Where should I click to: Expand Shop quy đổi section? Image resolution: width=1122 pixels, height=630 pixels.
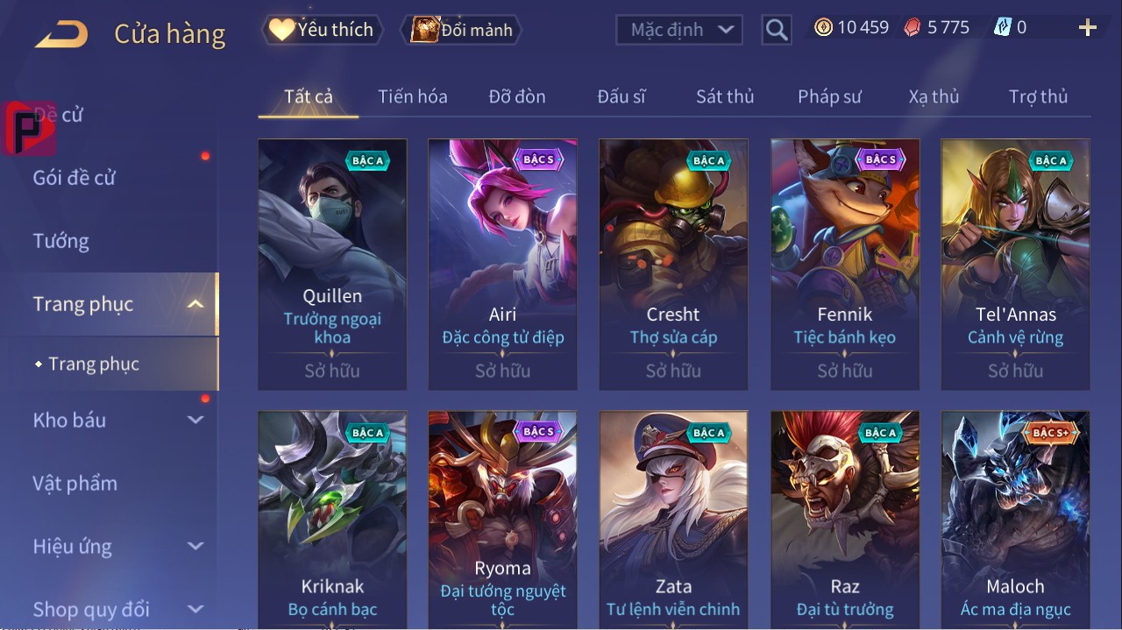point(195,609)
